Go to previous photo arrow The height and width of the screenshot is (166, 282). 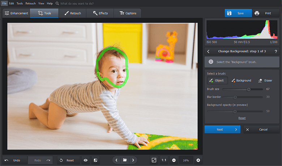click(116, 160)
